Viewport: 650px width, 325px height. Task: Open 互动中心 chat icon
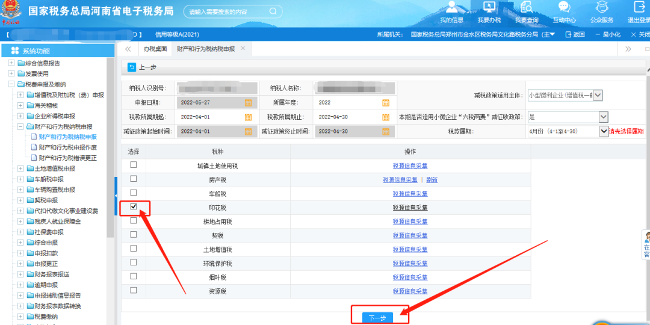[564, 7]
